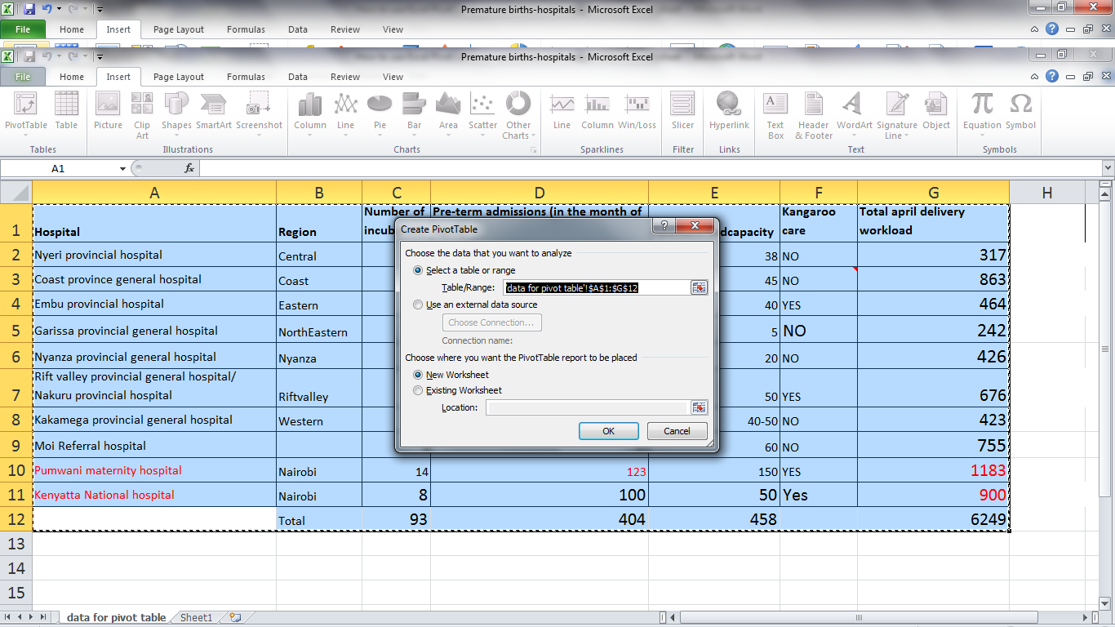This screenshot has width=1115, height=627.
Task: Click the Save icon in back window's toolbar
Action: pyautogui.click(x=29, y=10)
